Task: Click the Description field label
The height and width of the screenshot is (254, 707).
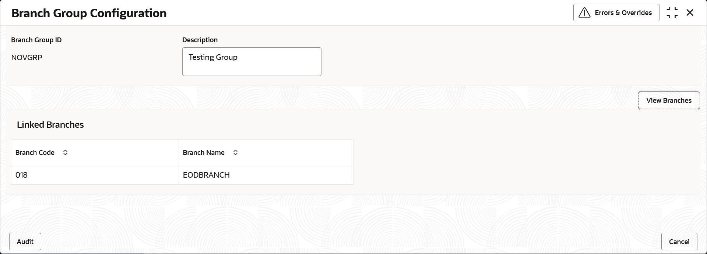Action: tap(200, 40)
